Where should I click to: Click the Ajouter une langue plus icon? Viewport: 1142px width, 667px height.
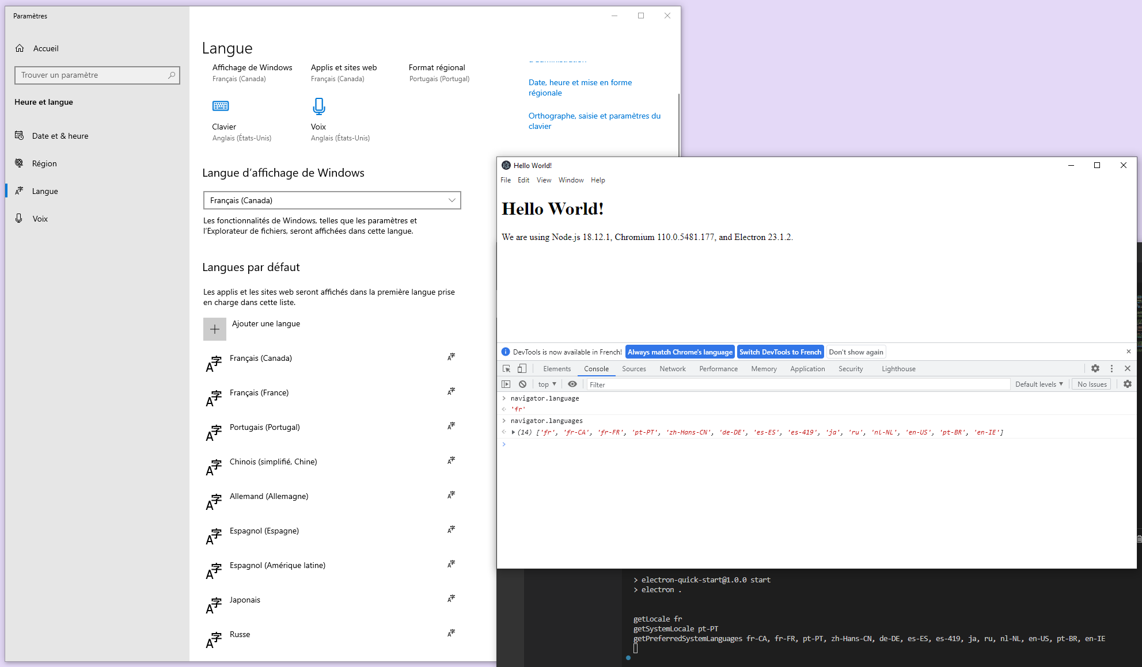pyautogui.click(x=215, y=329)
